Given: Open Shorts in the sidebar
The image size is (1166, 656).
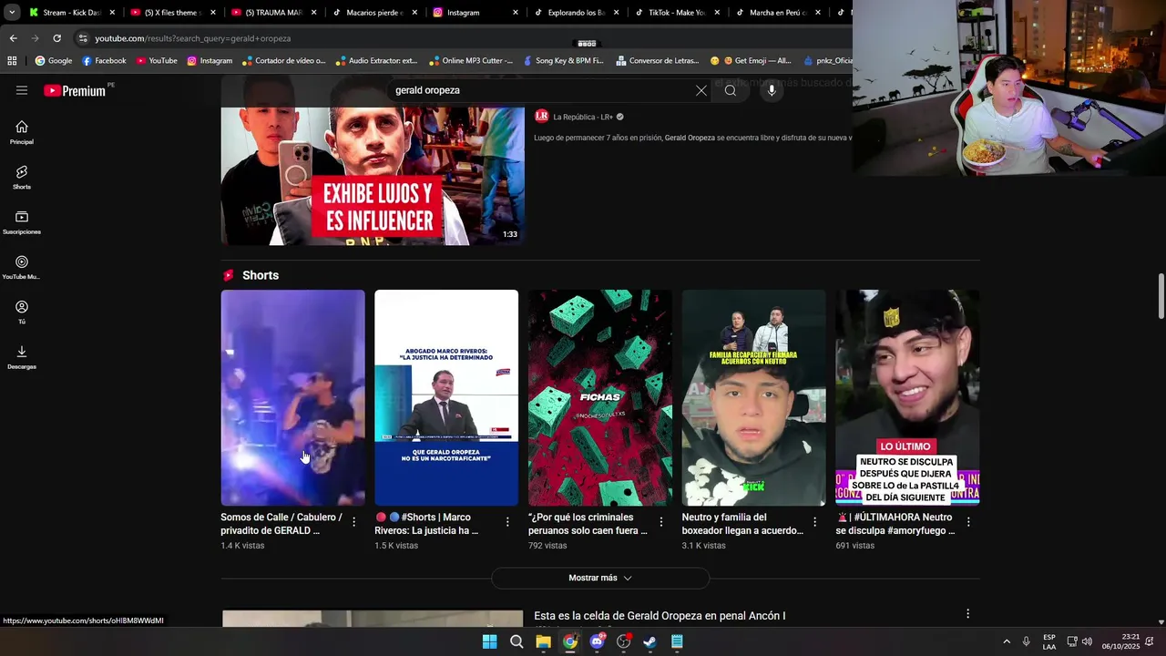Looking at the screenshot, I should tap(22, 177).
